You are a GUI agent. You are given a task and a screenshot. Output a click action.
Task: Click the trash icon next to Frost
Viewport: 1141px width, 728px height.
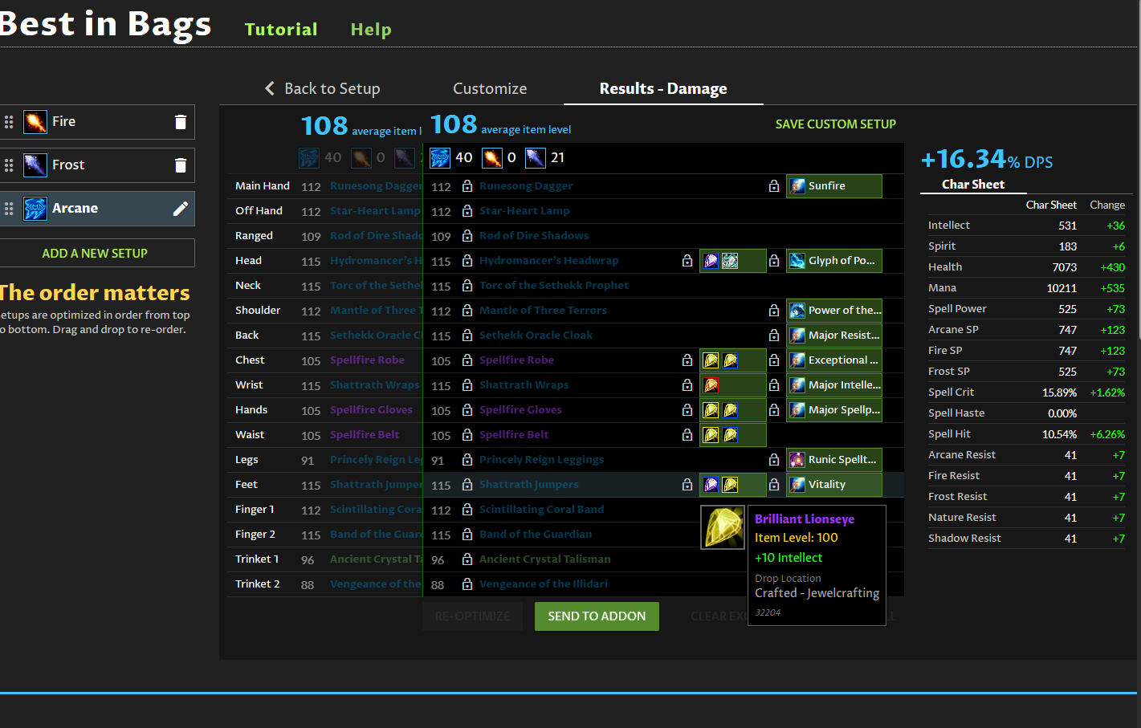pyautogui.click(x=181, y=165)
